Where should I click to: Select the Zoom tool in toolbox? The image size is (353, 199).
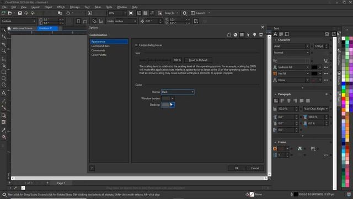coord(4,51)
